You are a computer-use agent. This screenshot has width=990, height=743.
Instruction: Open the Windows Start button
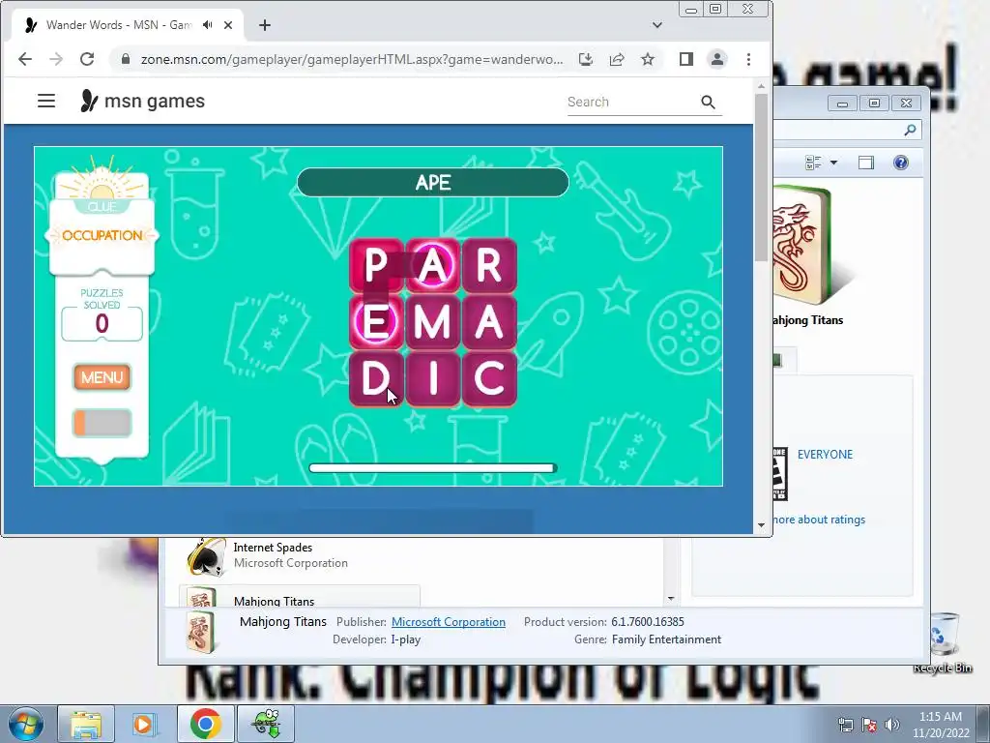tap(25, 724)
